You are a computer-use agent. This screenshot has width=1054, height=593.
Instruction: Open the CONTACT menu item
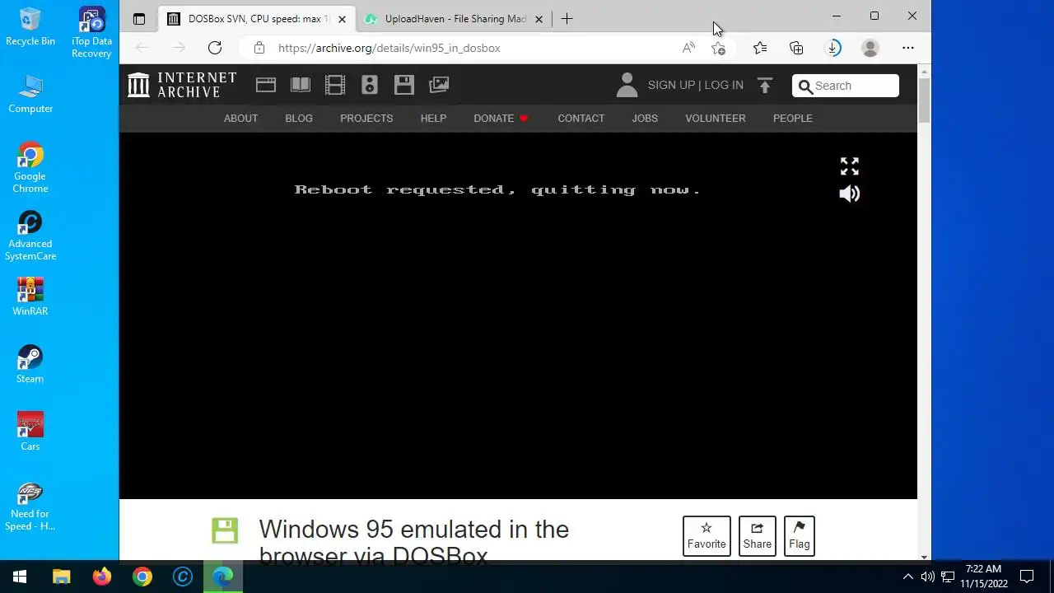(x=581, y=119)
